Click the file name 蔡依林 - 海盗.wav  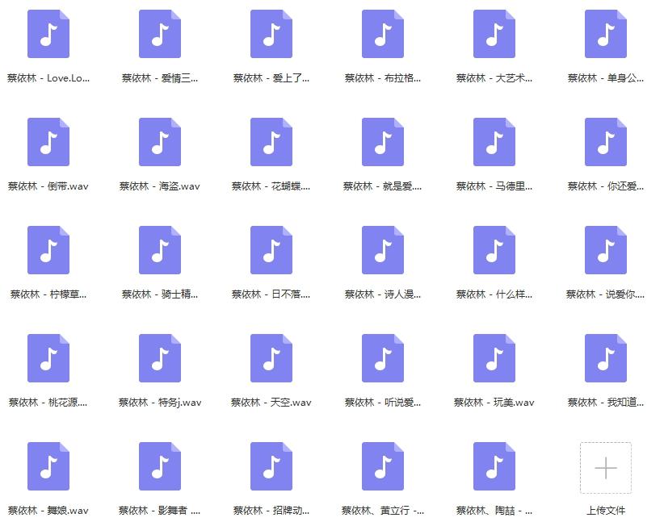[x=160, y=186]
